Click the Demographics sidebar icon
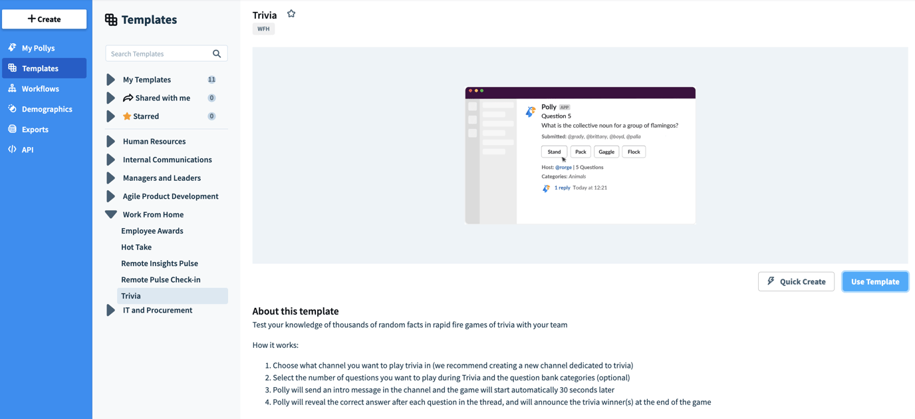The width and height of the screenshot is (915, 419). pos(12,109)
